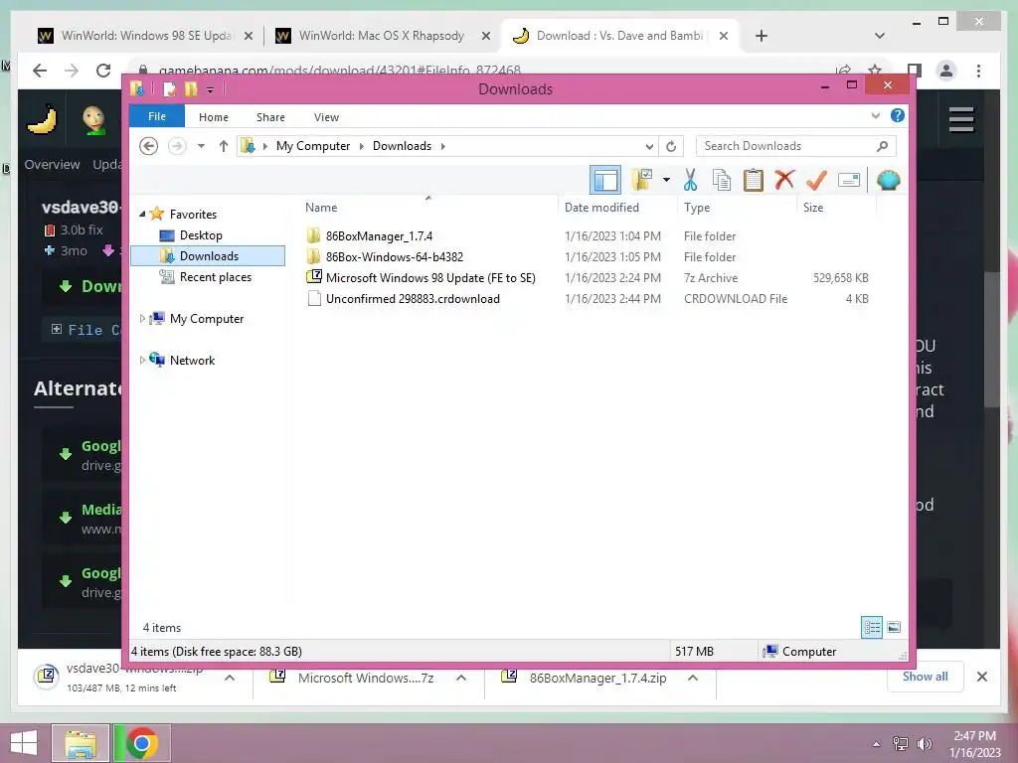Expand the Network tree node
Image resolution: width=1018 pixels, height=763 pixels.
pyautogui.click(x=142, y=360)
